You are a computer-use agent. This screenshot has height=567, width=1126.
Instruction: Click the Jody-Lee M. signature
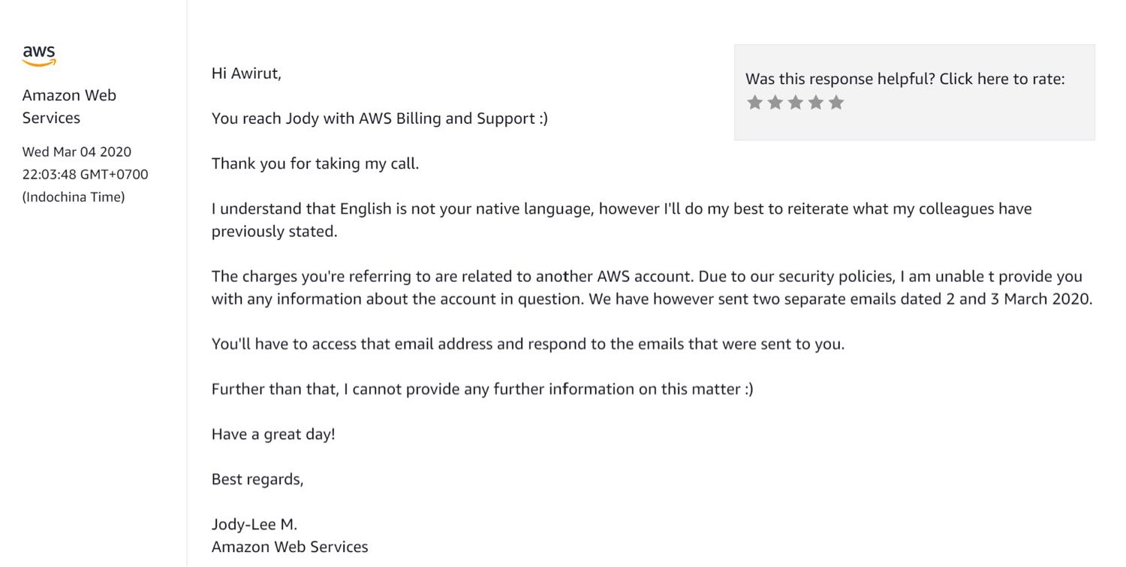click(254, 524)
